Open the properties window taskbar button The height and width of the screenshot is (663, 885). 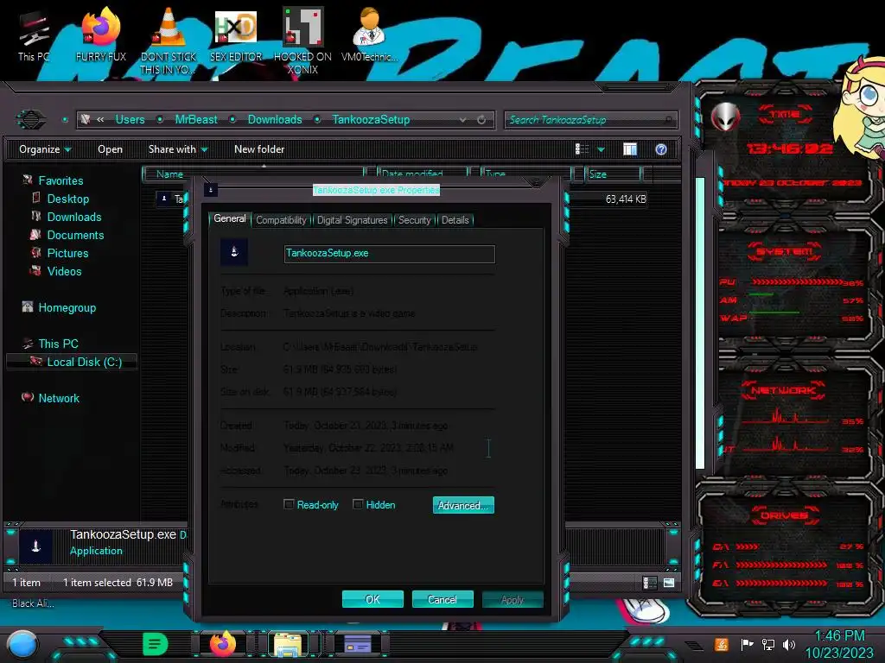click(x=358, y=644)
